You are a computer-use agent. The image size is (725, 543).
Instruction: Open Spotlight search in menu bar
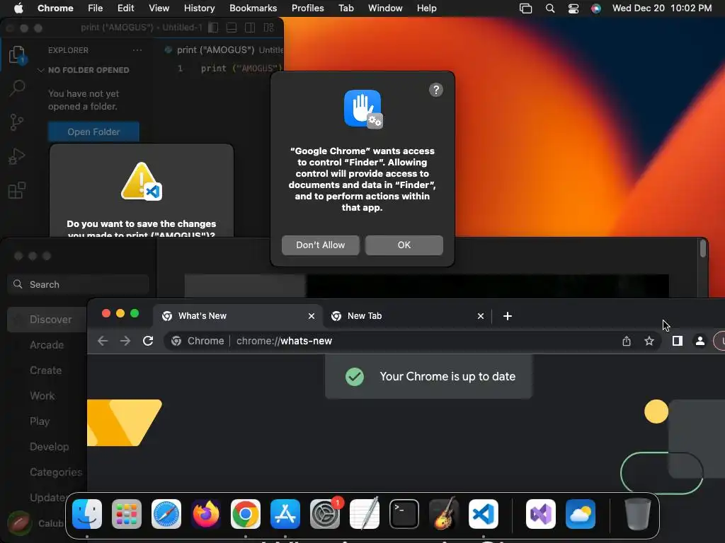[x=549, y=8]
